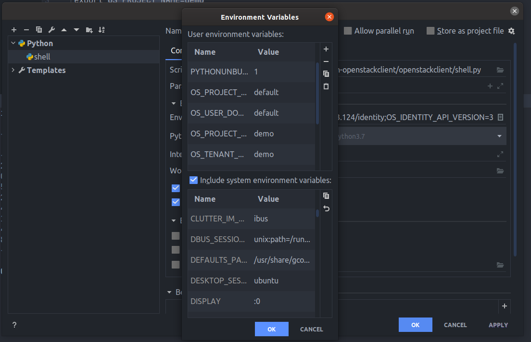This screenshot has width=531, height=342.
Task: Add a user environment variable
Action: click(x=326, y=49)
